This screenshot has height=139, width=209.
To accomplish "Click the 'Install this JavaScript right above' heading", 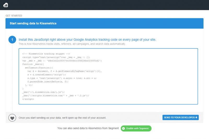I will 87,40.
